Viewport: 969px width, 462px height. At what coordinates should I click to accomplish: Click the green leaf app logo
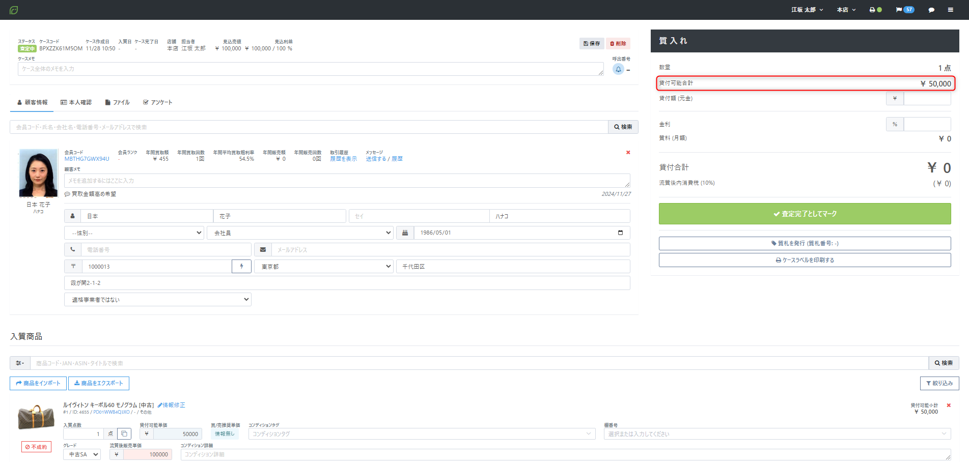click(14, 10)
